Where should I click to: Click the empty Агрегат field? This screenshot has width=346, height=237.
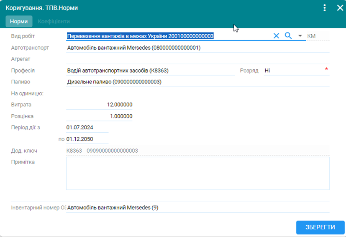(197, 59)
